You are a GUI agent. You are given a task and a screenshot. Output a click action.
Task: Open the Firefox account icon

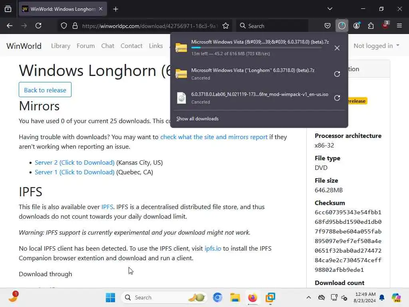click(x=356, y=26)
